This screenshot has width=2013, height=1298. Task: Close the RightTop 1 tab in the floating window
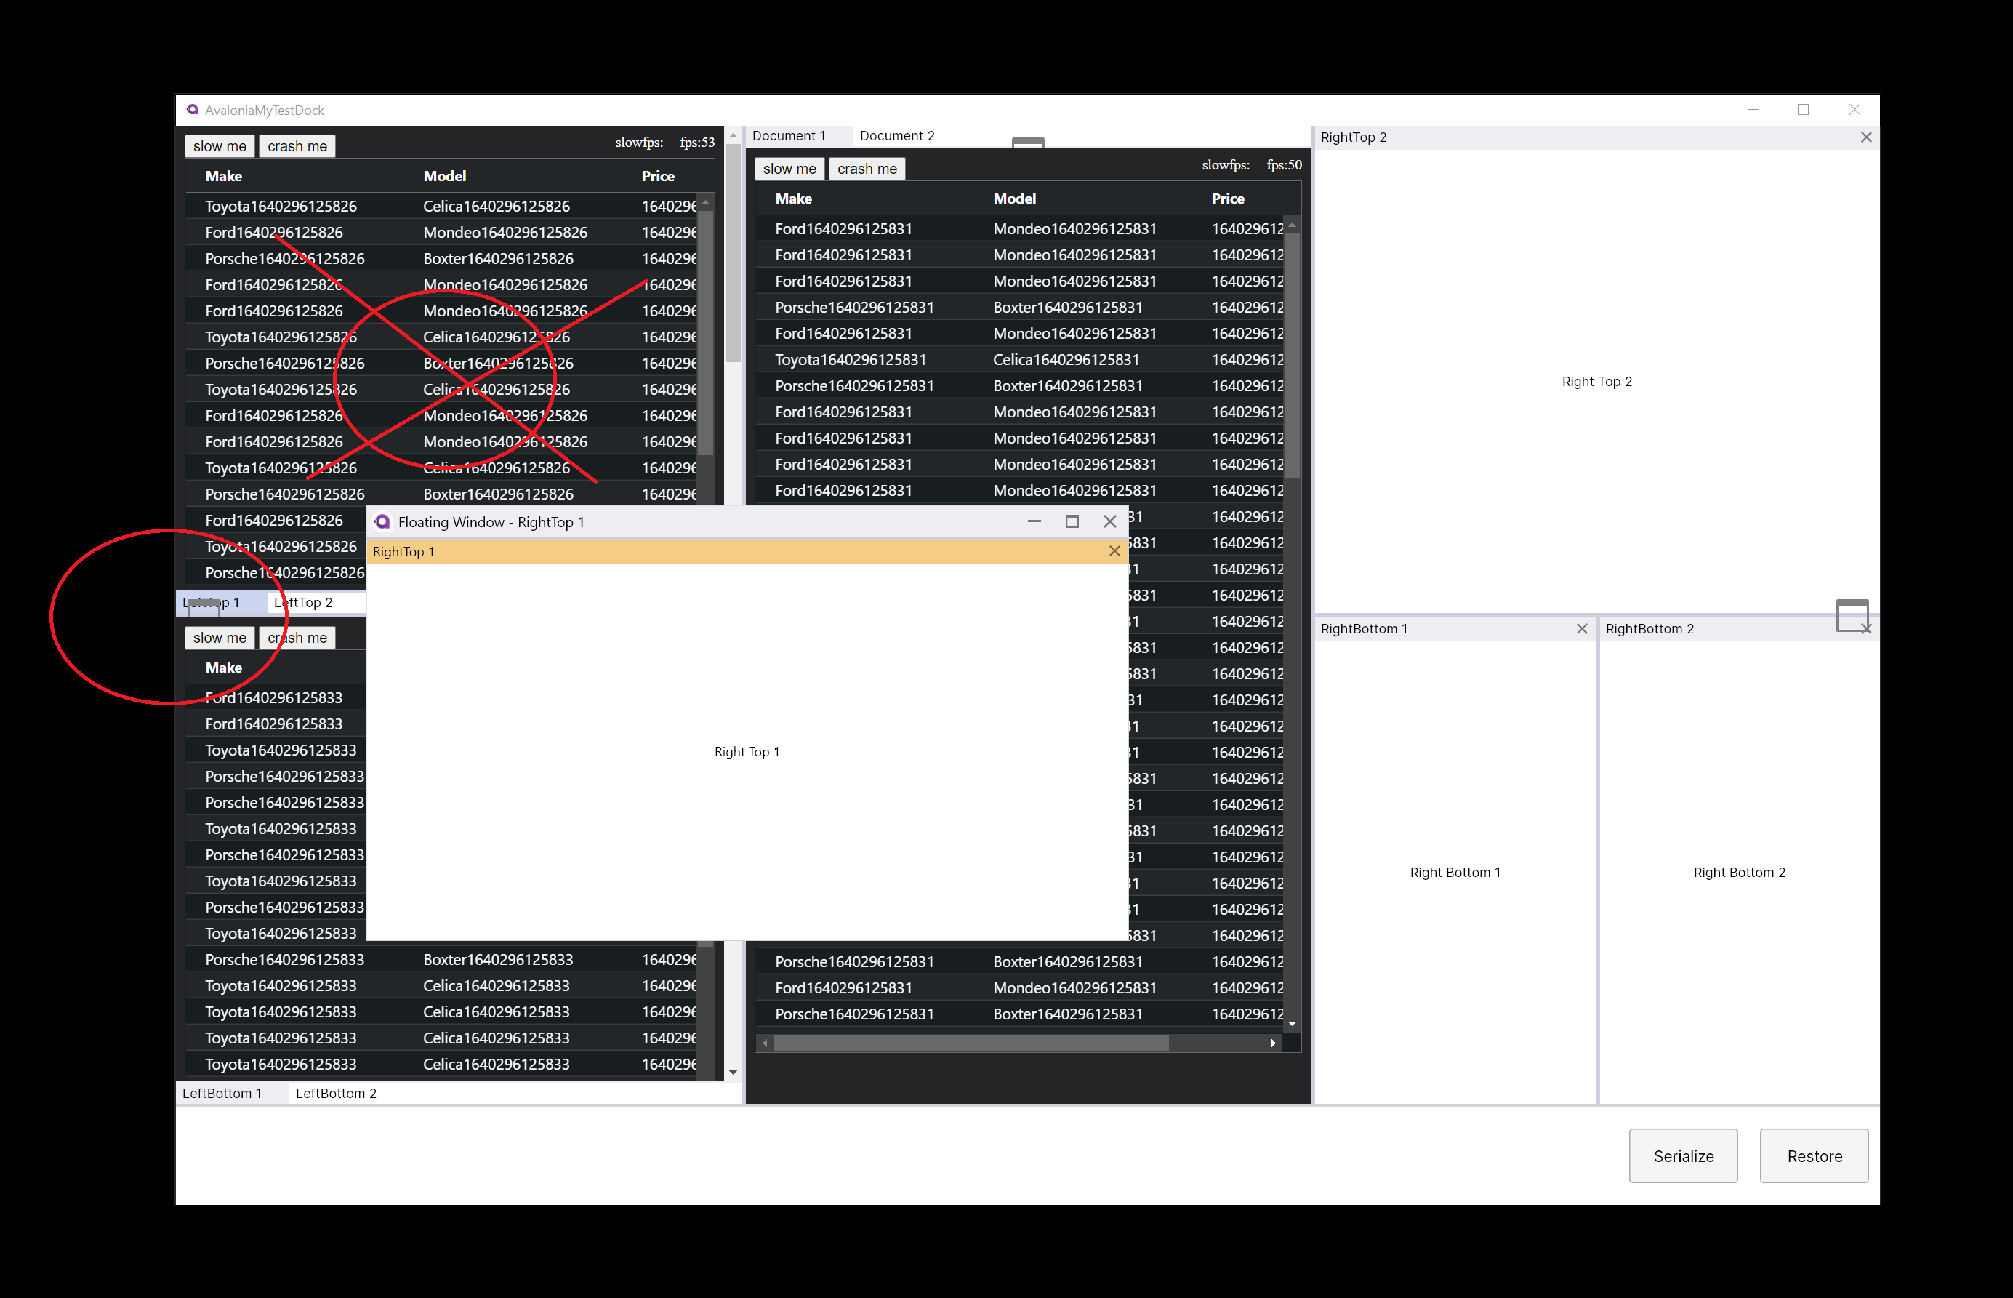pyautogui.click(x=1114, y=551)
